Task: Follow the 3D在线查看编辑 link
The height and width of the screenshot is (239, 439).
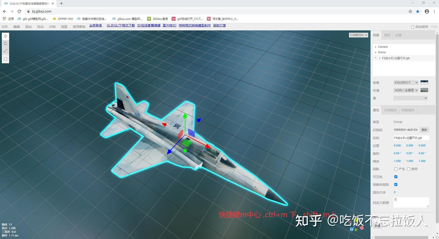Action: click(x=149, y=26)
